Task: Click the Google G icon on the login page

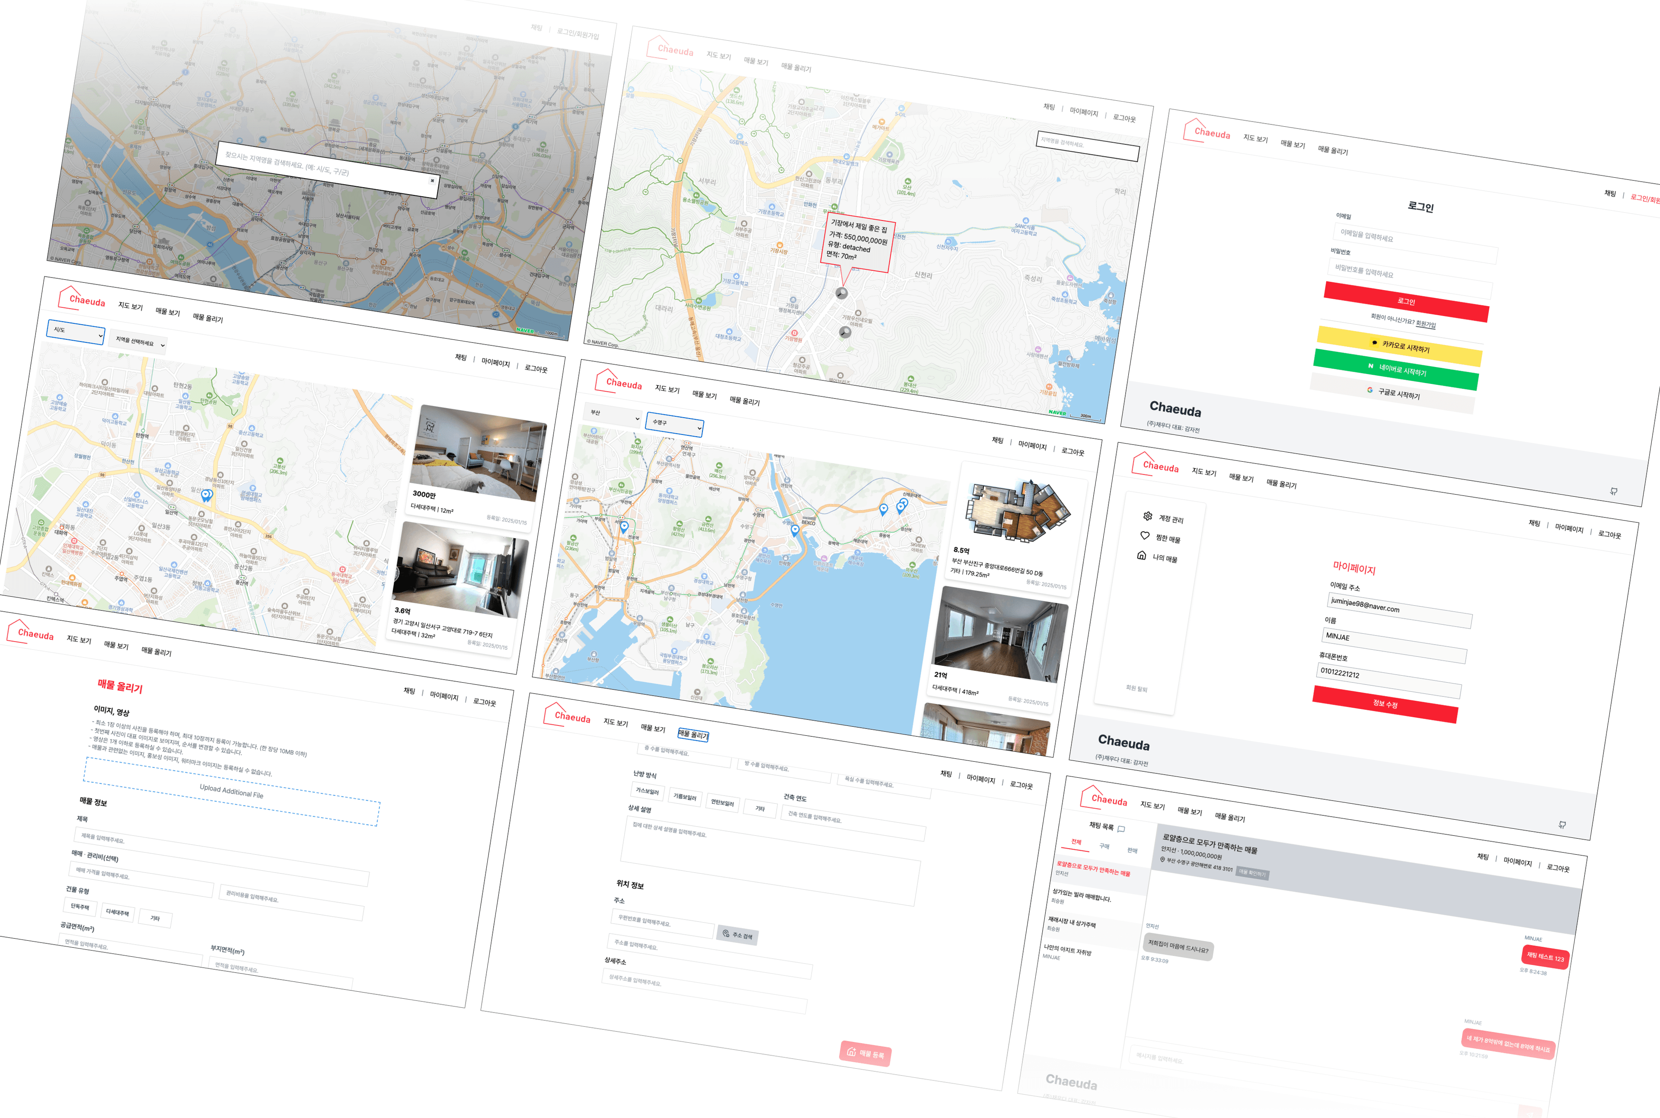Action: (x=1370, y=389)
